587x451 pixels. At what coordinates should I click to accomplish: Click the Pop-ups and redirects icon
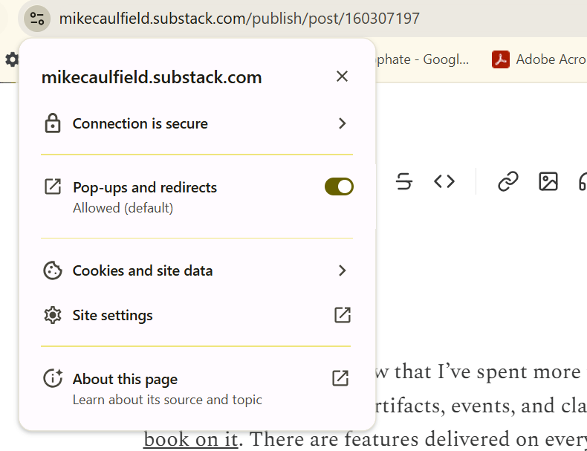53,186
